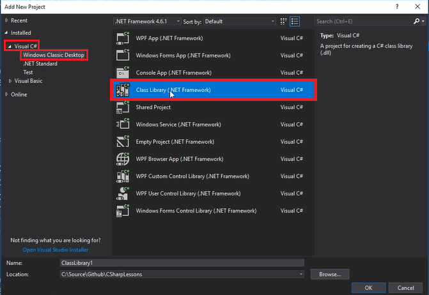This screenshot has height=295, width=429.
Task: Select Windows Classic Desktop category
Action: pos(54,55)
